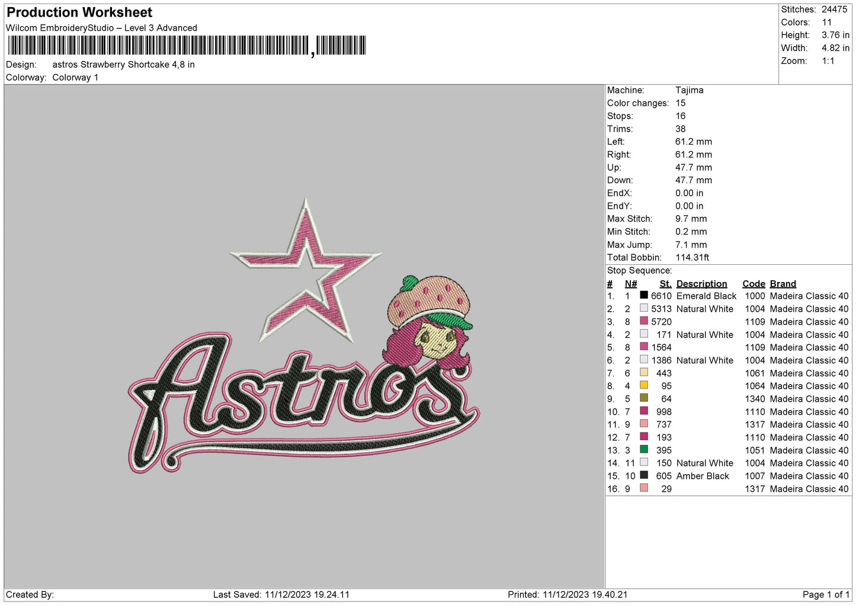Click the 'Created By:' footer label

tap(30, 594)
